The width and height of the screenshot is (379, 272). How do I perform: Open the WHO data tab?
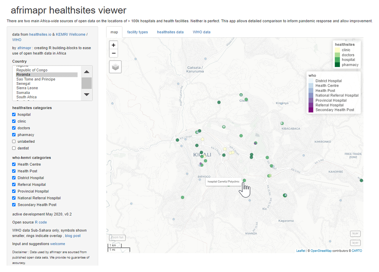(202, 32)
